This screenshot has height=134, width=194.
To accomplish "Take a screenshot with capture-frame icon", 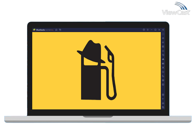I will point(163,68).
